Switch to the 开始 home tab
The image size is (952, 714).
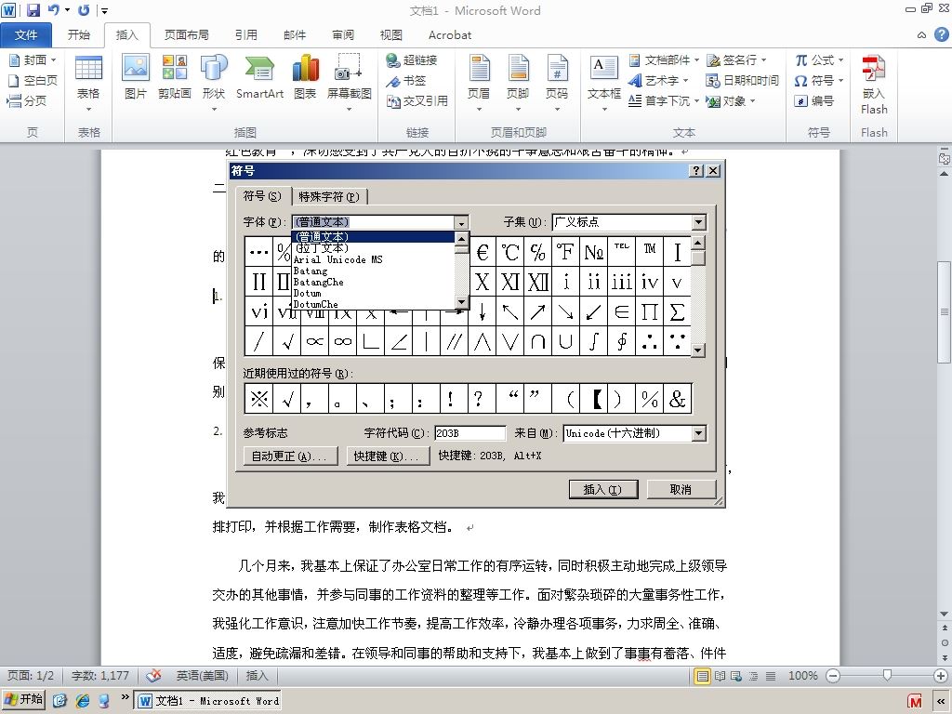point(78,35)
